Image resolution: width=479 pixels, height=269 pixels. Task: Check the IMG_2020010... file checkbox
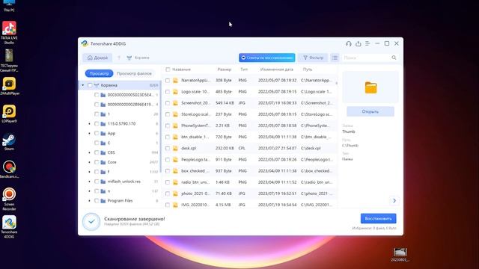click(168, 205)
